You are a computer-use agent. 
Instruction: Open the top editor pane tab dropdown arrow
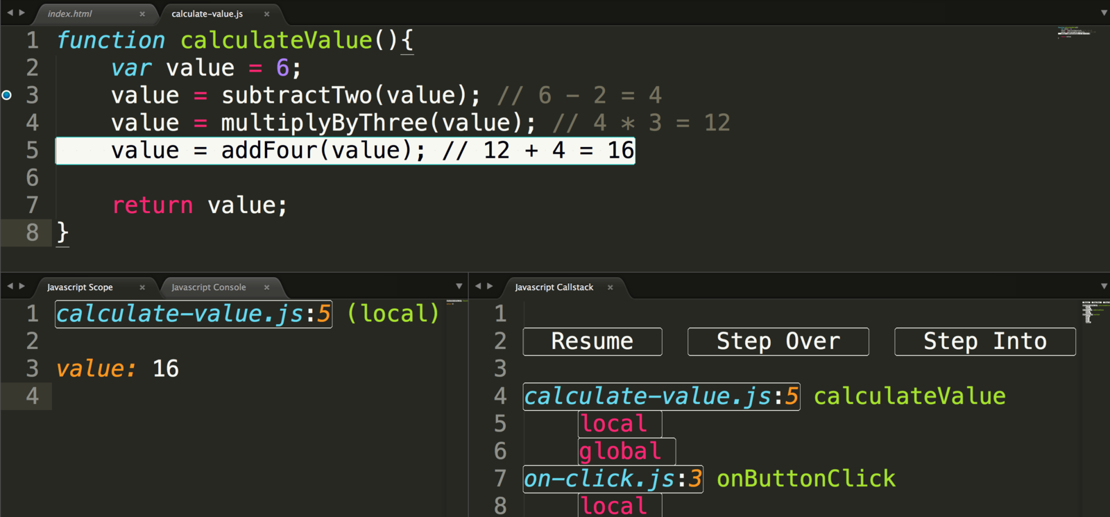tap(1104, 13)
